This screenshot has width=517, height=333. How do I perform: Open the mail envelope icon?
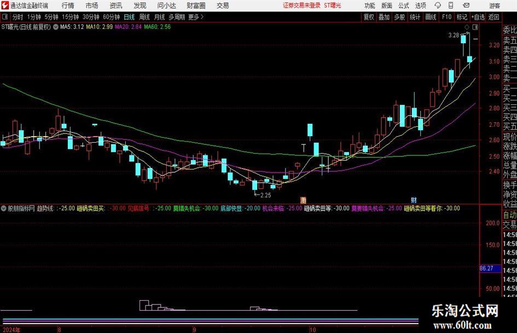466,5
